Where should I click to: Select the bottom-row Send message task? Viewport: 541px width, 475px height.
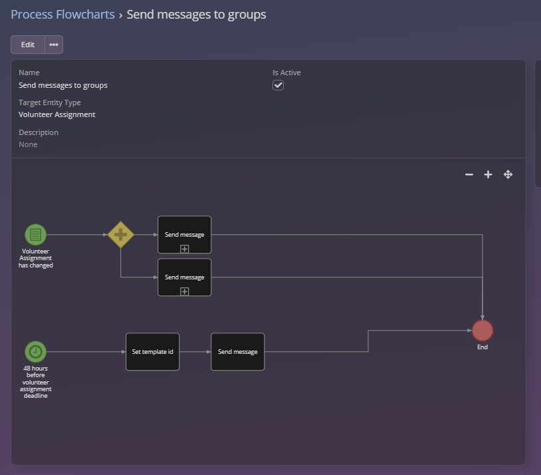tap(238, 351)
